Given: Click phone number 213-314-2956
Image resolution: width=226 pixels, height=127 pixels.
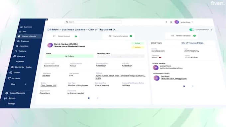Looking at the screenshot, I should click(x=191, y=57).
